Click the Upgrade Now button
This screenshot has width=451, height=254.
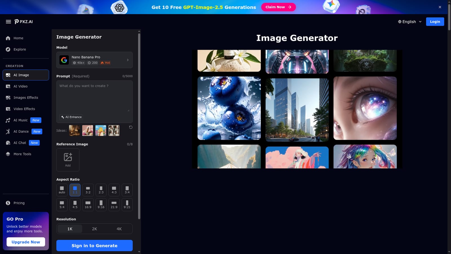tap(26, 242)
